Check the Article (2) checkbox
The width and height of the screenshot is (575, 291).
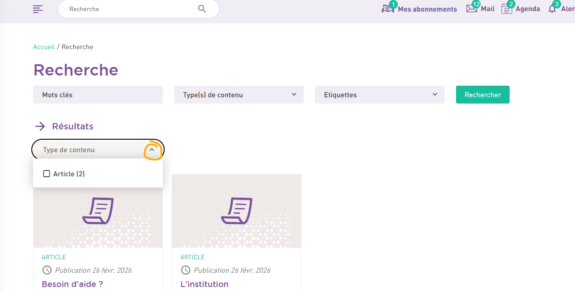tap(47, 174)
